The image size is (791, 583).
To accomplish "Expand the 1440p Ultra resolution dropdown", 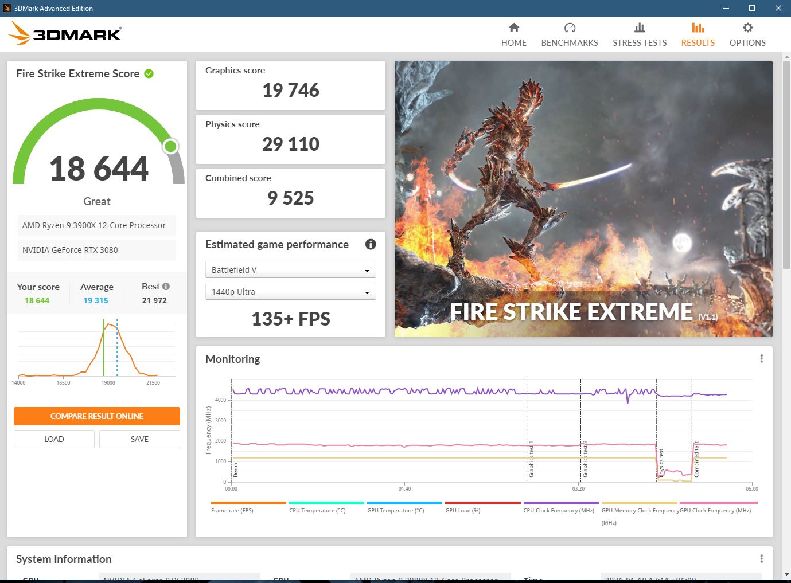I will [x=290, y=292].
